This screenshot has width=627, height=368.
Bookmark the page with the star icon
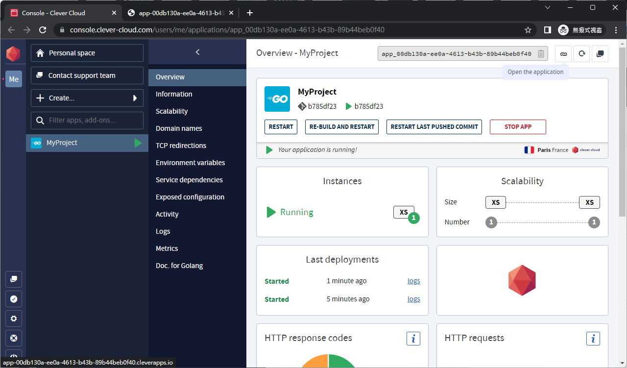pyautogui.click(x=528, y=30)
